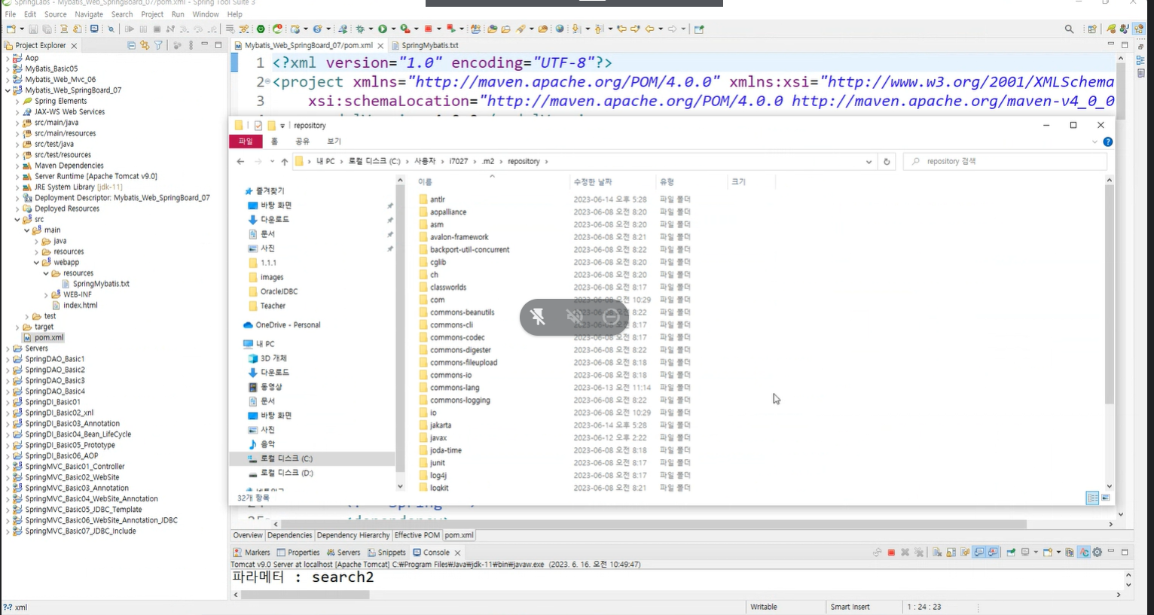Click the Clear Console icon
This screenshot has height=615, width=1154.
[937, 553]
